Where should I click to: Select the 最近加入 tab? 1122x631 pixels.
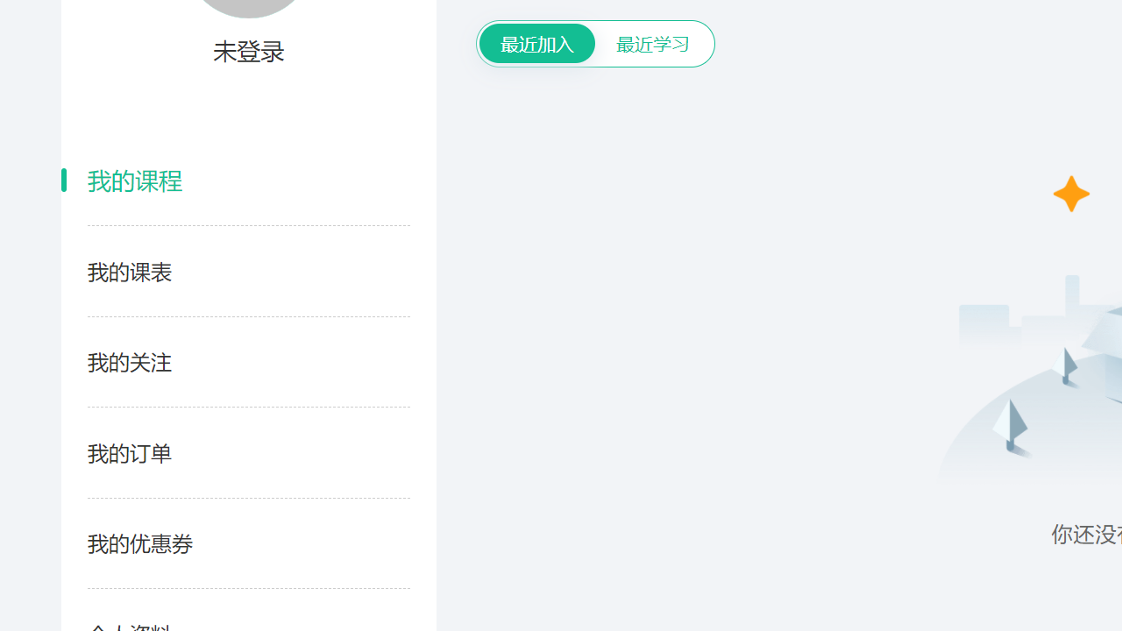[536, 43]
